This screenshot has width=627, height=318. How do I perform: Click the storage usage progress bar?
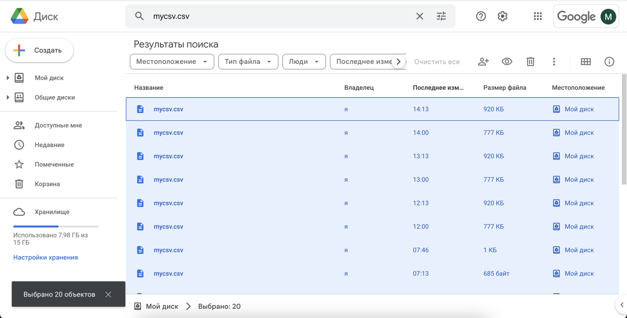pyautogui.click(x=56, y=226)
